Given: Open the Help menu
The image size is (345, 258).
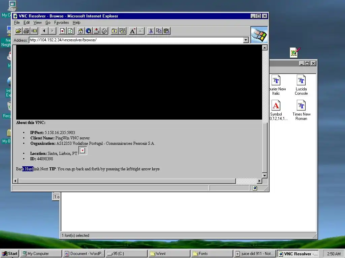Looking at the screenshot, I should point(76,23).
